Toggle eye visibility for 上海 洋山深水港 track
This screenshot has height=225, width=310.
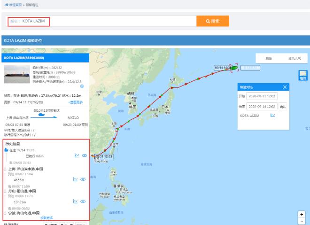[x=83, y=179]
